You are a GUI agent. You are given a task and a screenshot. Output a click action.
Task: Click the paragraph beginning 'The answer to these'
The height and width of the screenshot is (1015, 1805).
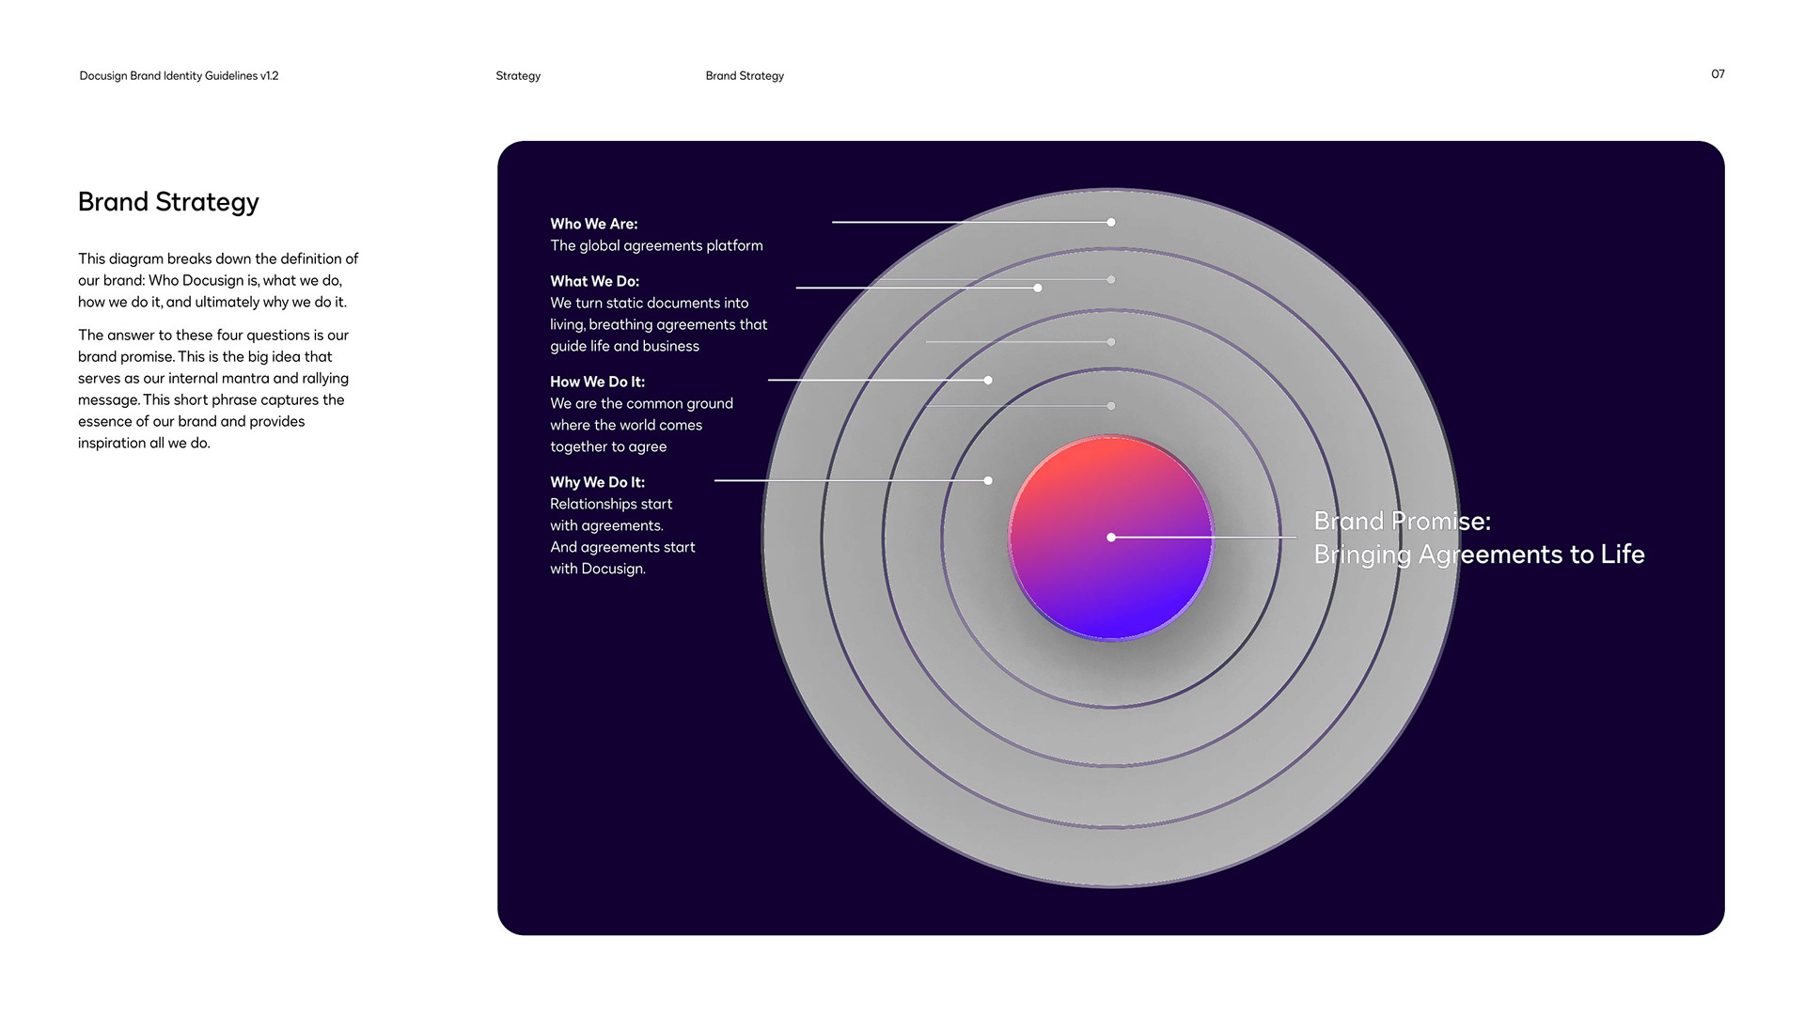click(213, 389)
